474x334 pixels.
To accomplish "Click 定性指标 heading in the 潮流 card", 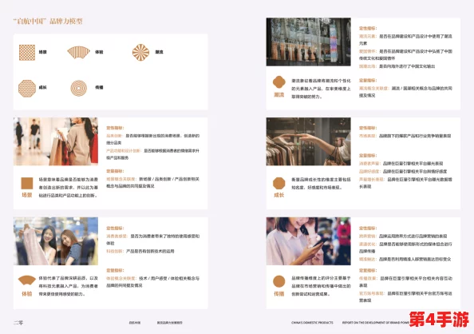I will pyautogui.click(x=368, y=28).
